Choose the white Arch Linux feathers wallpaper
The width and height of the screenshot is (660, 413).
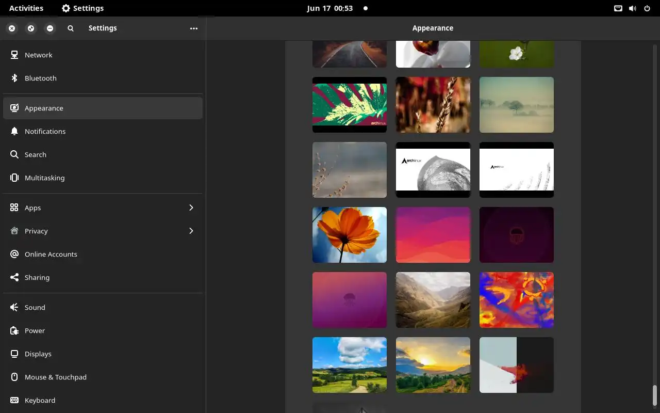[517, 170]
